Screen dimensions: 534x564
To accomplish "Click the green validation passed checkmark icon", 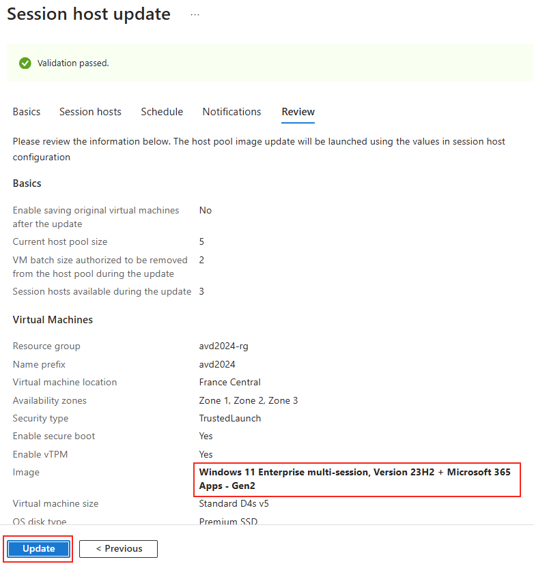I will click(25, 63).
